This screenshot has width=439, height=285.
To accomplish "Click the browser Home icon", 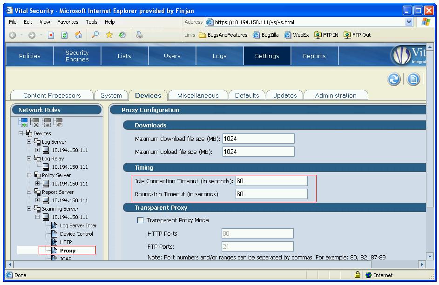I will (x=78, y=35).
